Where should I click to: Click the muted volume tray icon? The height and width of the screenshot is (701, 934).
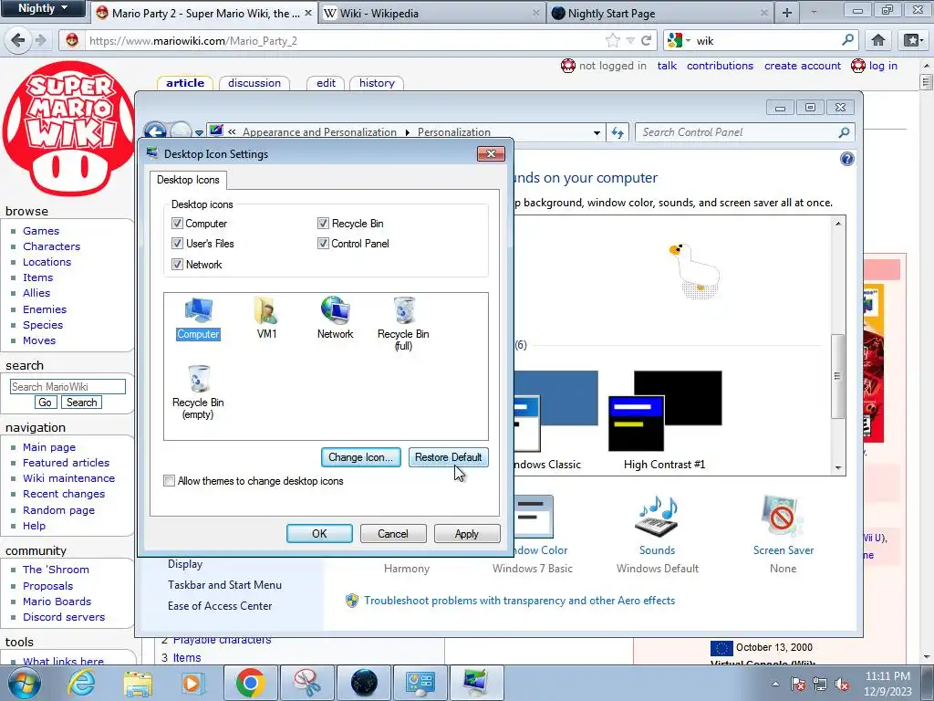tap(842, 685)
